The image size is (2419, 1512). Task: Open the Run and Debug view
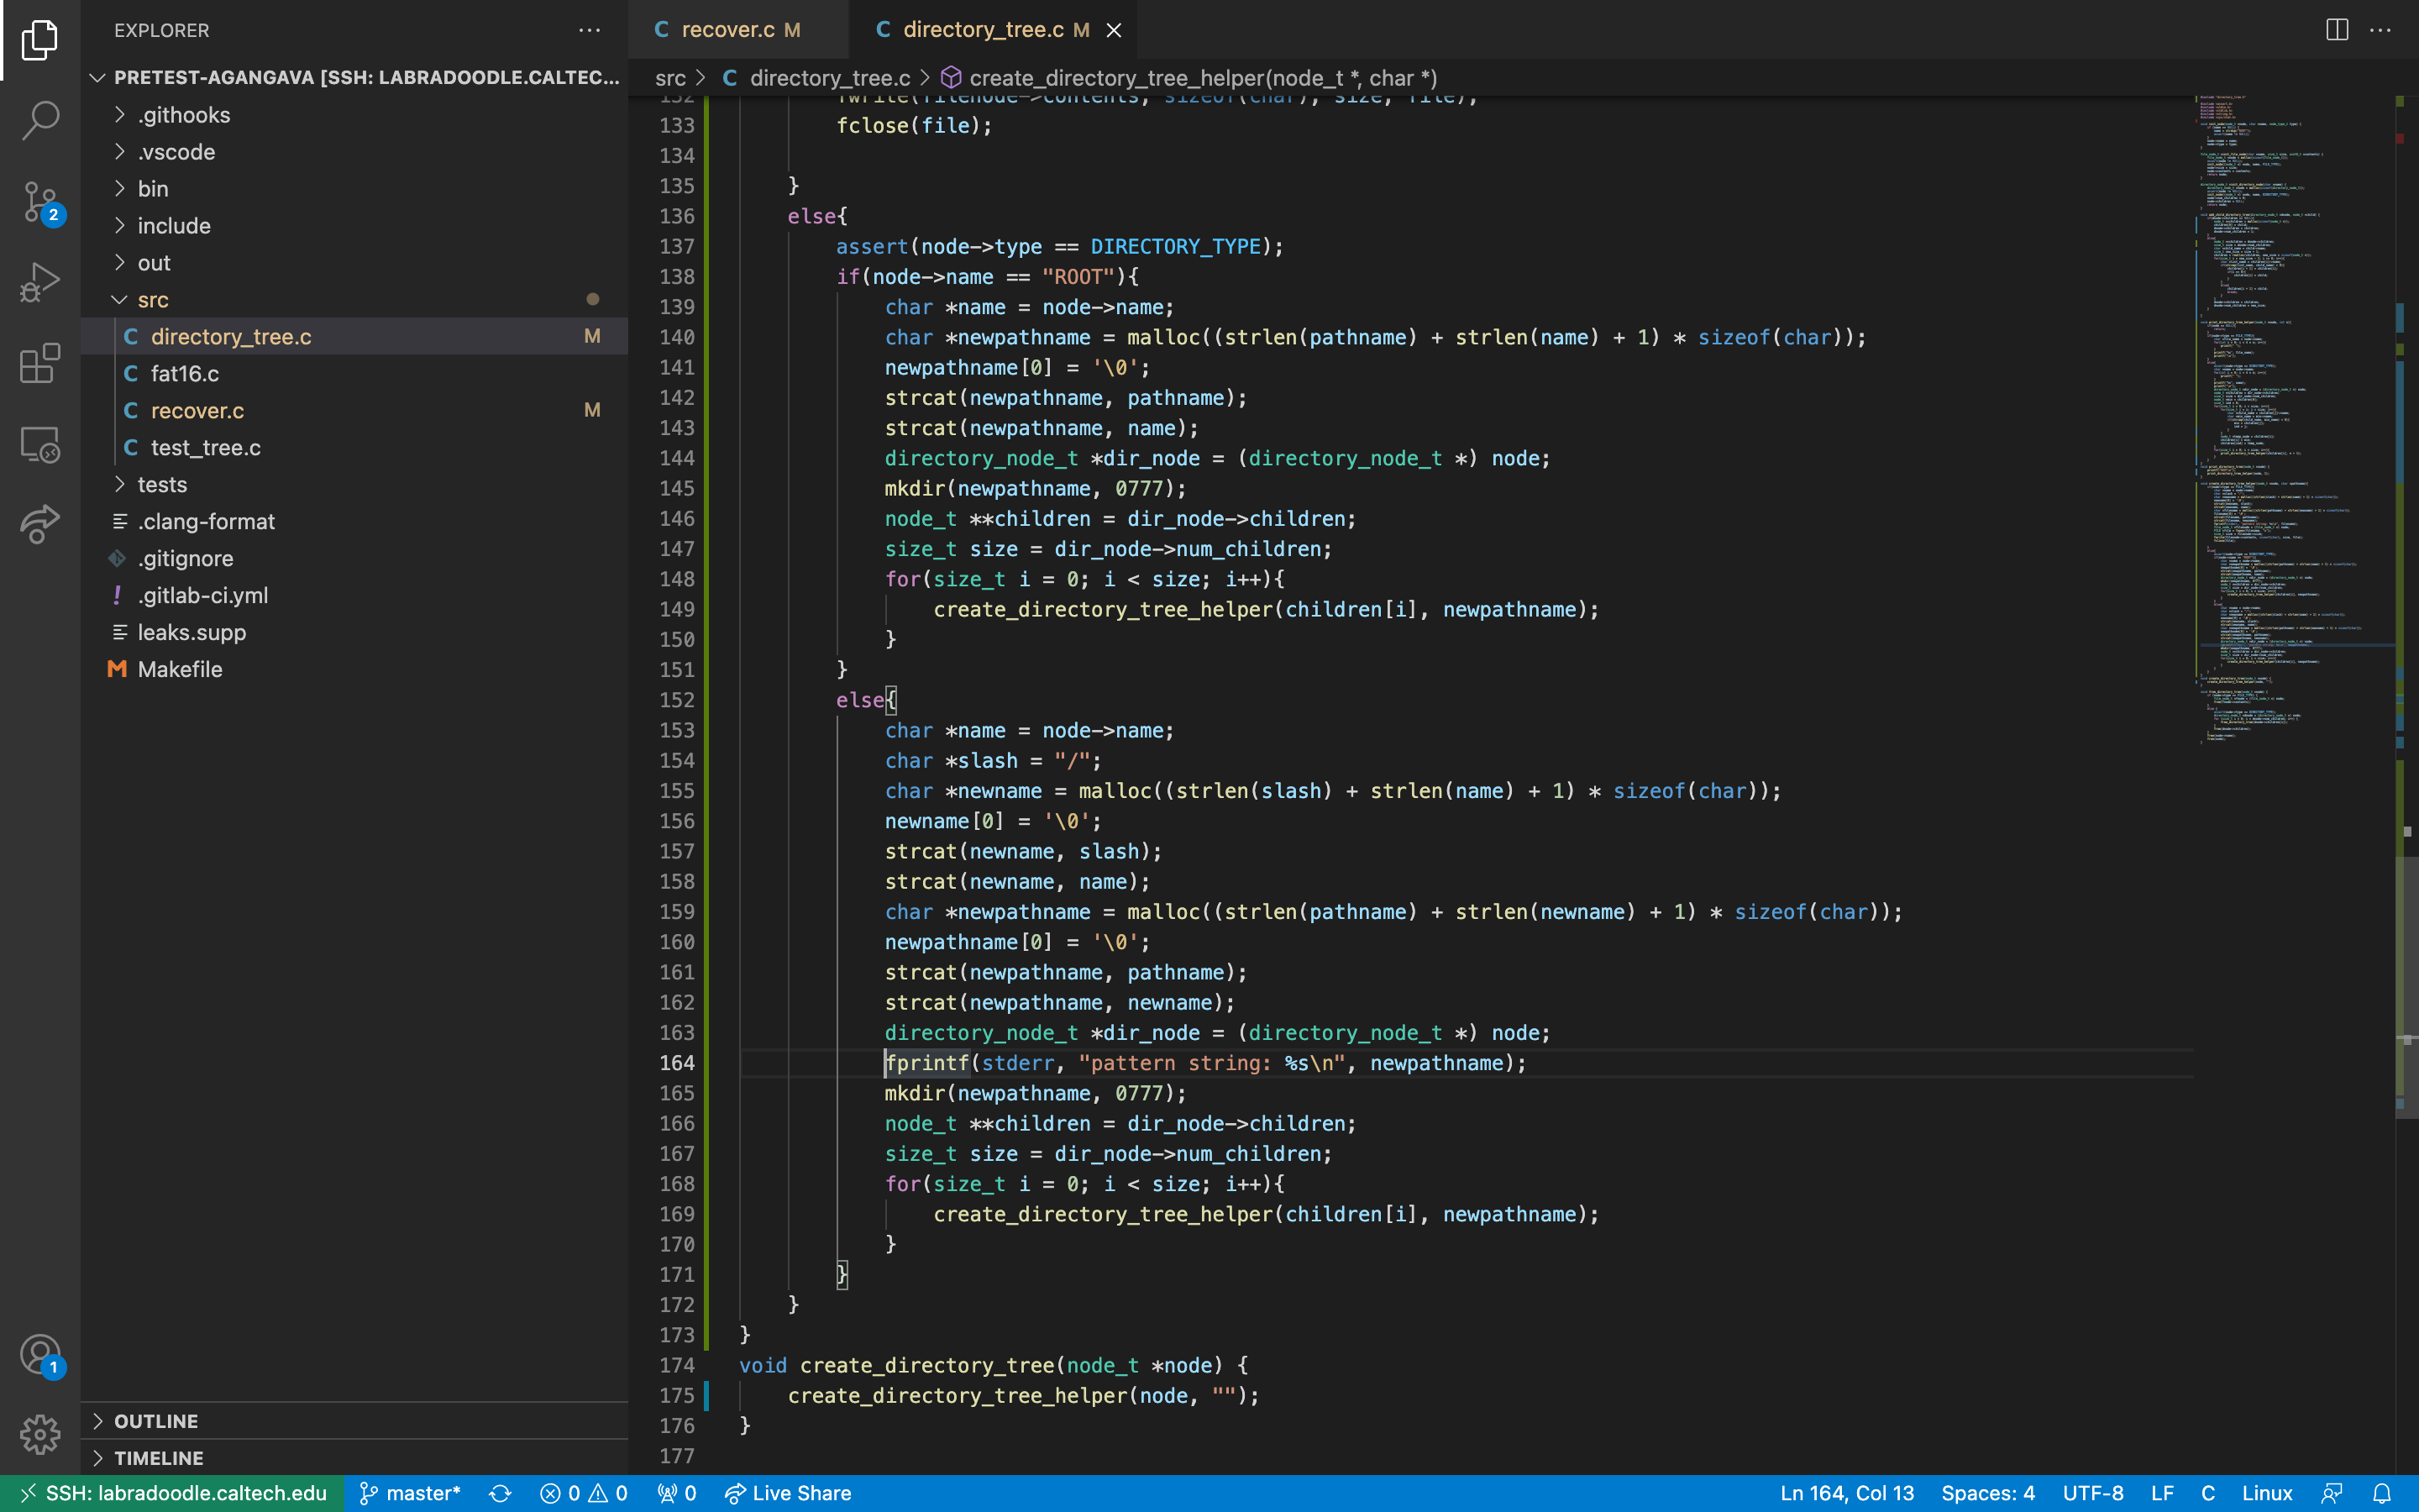(x=40, y=283)
